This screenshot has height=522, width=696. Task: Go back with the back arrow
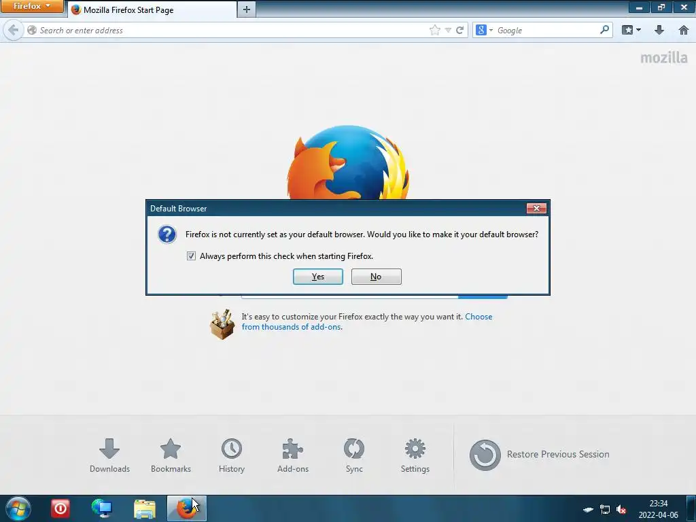click(x=14, y=30)
